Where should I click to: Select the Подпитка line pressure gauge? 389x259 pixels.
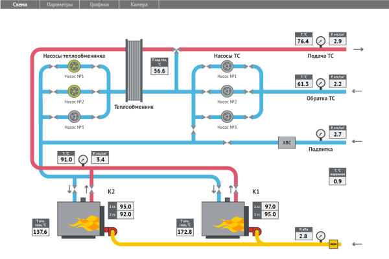[320, 133]
